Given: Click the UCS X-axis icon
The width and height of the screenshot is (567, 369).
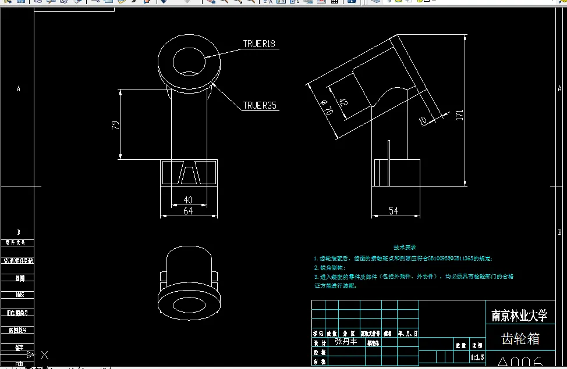Looking at the screenshot, I should coord(44,355).
